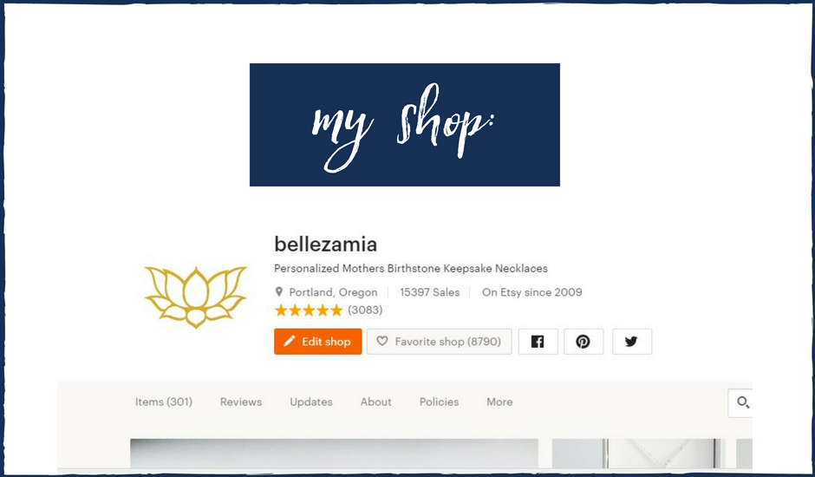
Task: Expand the More menu
Action: point(499,402)
